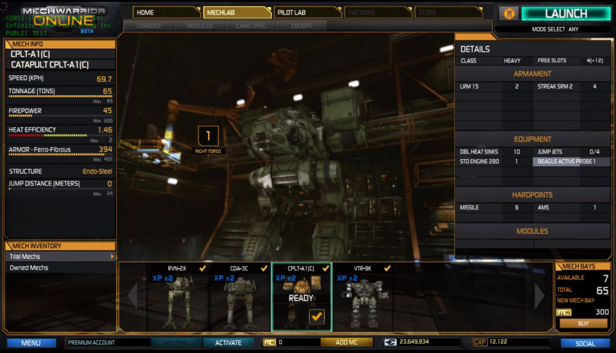The height and width of the screenshot is (353, 616).
Task: Open the Owned Mechs list
Action: (60, 267)
